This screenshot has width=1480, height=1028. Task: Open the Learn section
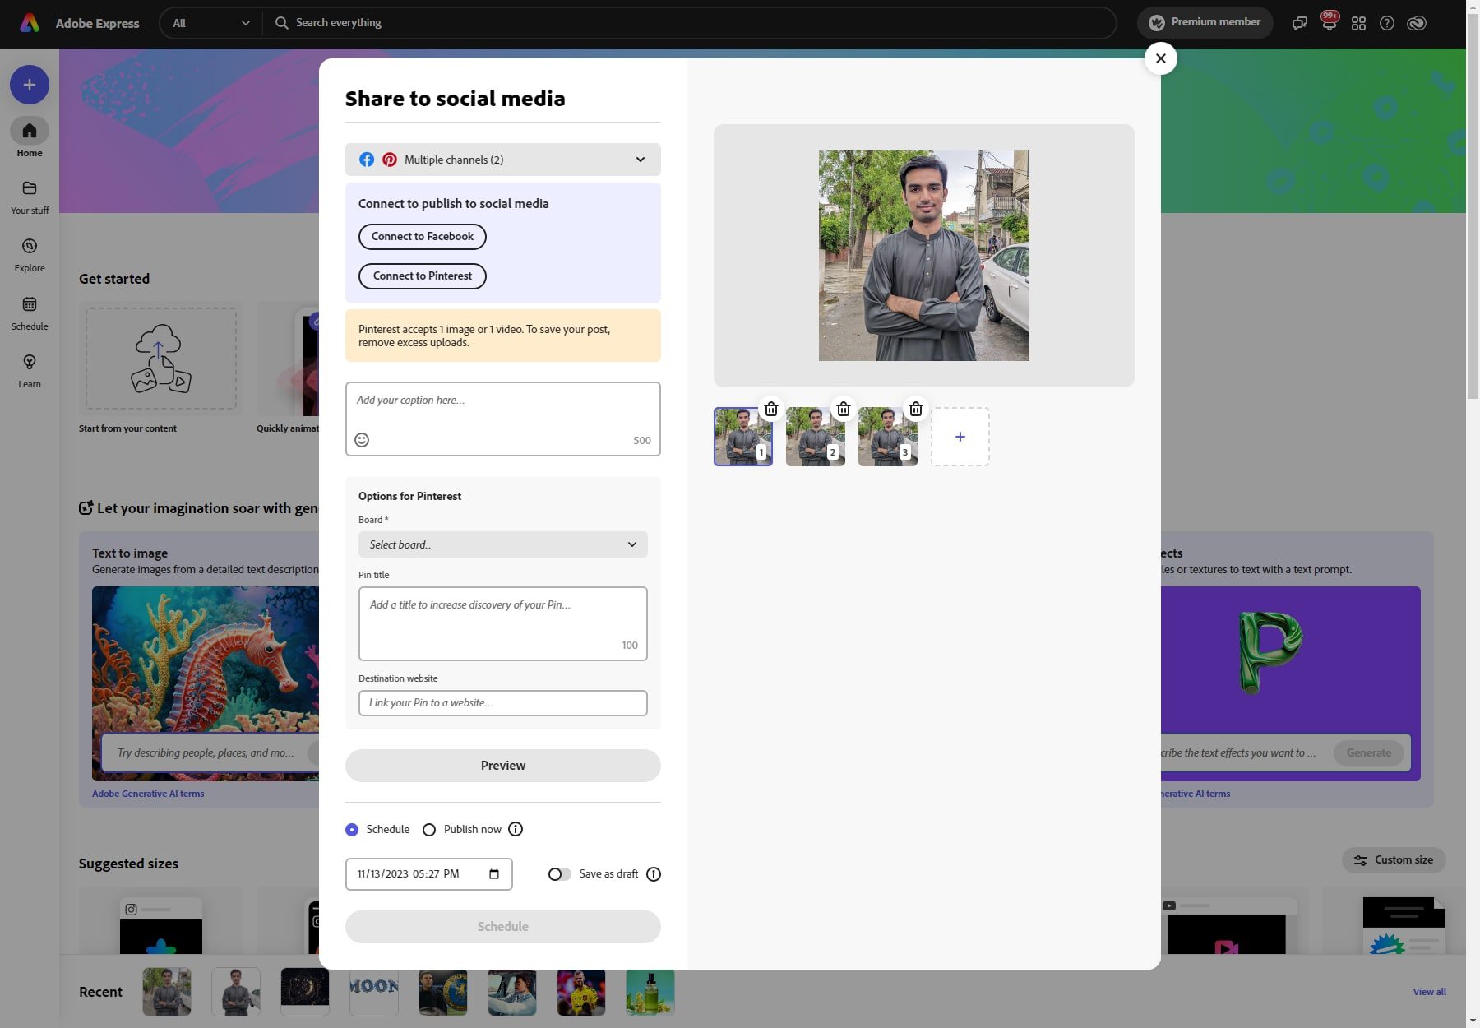[x=30, y=370]
